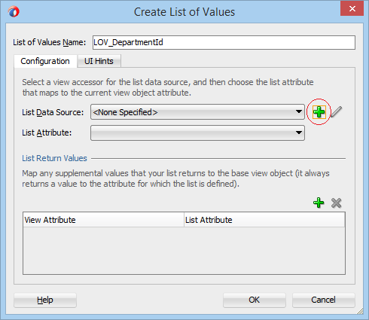Switch to the UI Hints tab

point(99,61)
